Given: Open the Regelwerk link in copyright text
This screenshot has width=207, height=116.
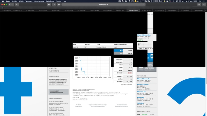Looking at the screenshot, I should 86,90.
